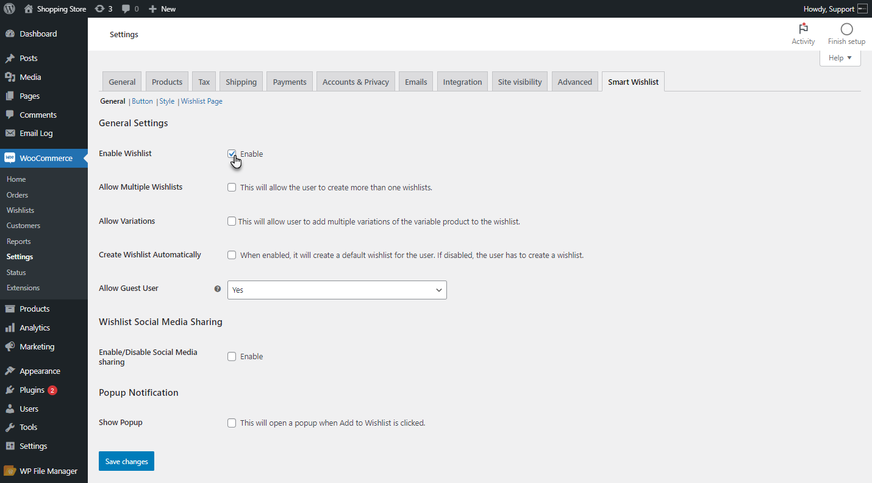Open the Integration tab

pos(462,82)
